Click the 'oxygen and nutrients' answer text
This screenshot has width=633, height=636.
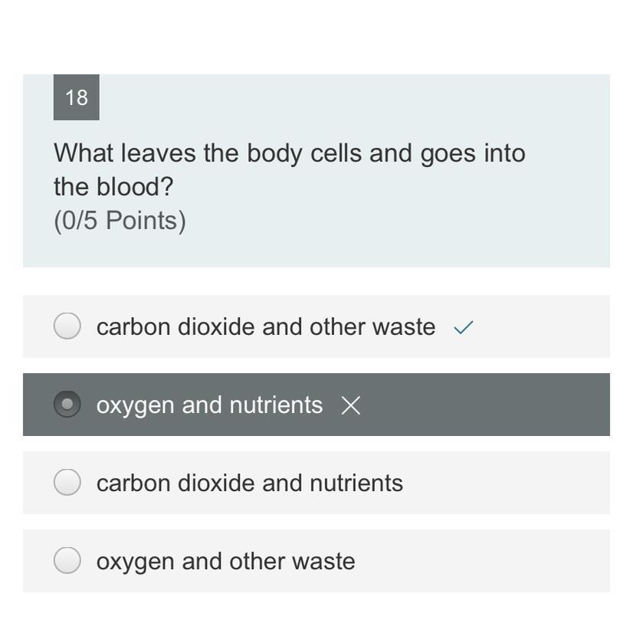209,405
